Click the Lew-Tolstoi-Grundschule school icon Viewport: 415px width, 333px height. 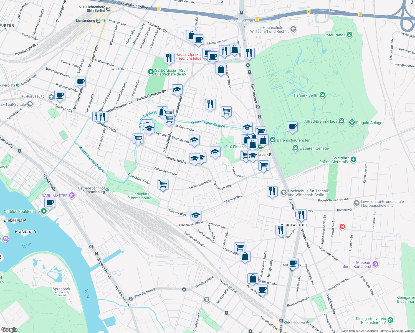[357, 203]
